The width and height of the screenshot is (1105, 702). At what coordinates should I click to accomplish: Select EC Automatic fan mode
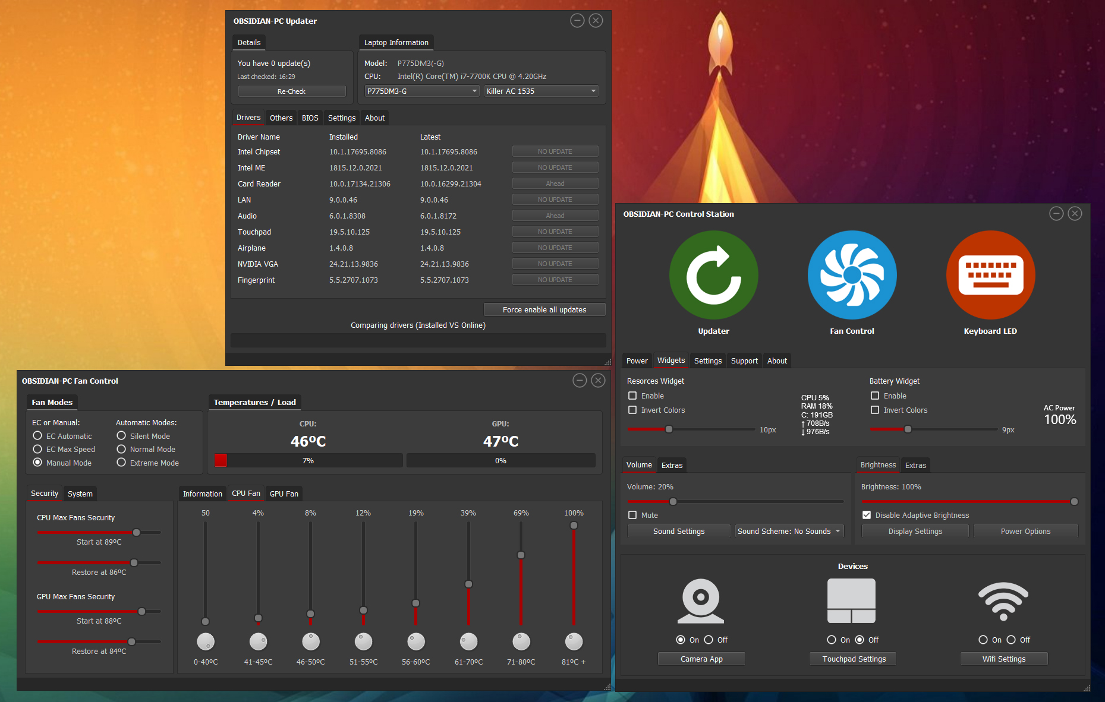coord(37,436)
